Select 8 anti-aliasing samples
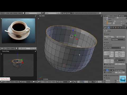This screenshot has width=127, height=95. (x=107, y=70)
